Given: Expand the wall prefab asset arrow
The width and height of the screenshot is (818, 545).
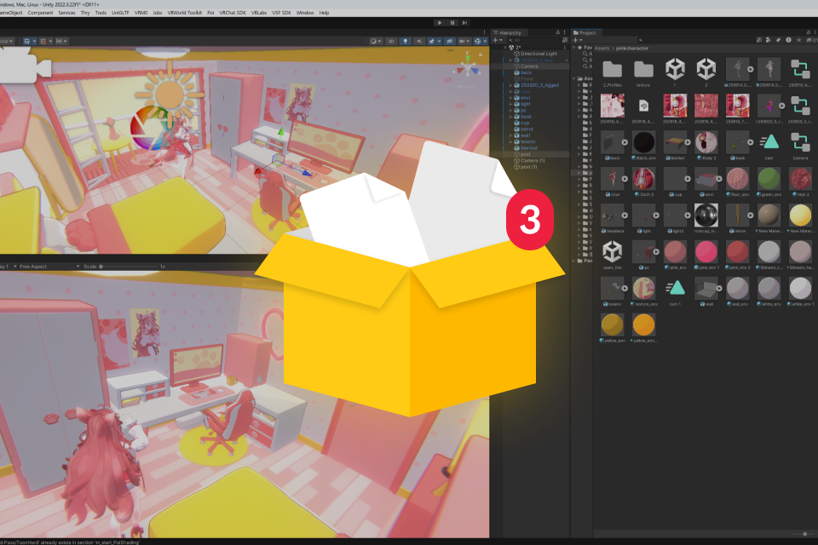Looking at the screenshot, I should [719, 289].
